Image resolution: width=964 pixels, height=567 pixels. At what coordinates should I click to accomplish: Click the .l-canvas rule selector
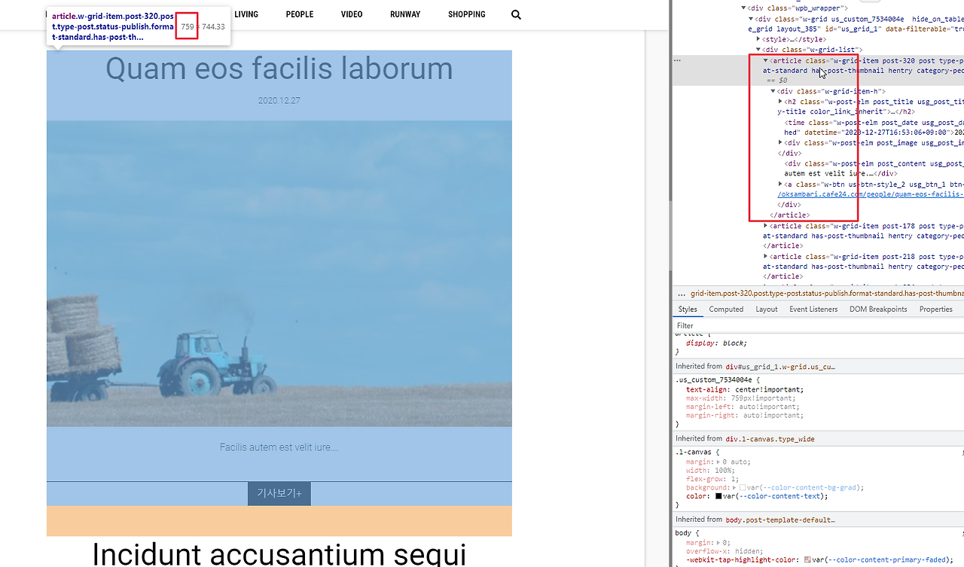[x=692, y=453]
